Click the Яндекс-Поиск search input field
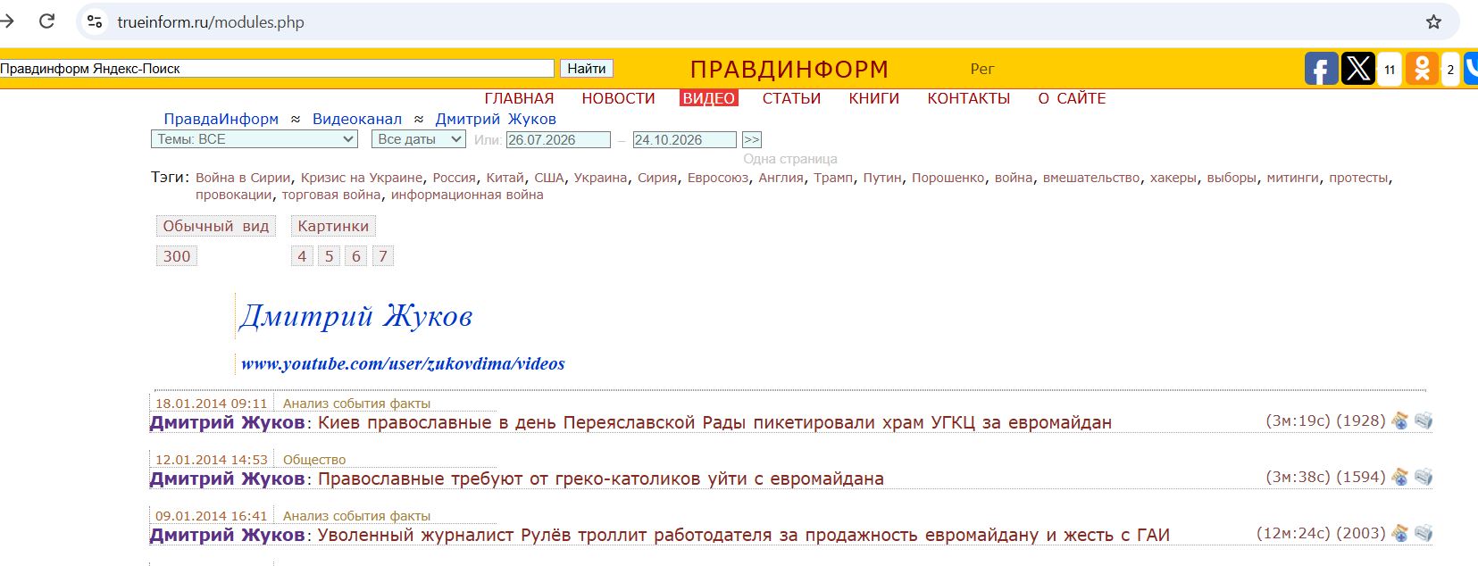The width and height of the screenshot is (1478, 566). point(277,68)
